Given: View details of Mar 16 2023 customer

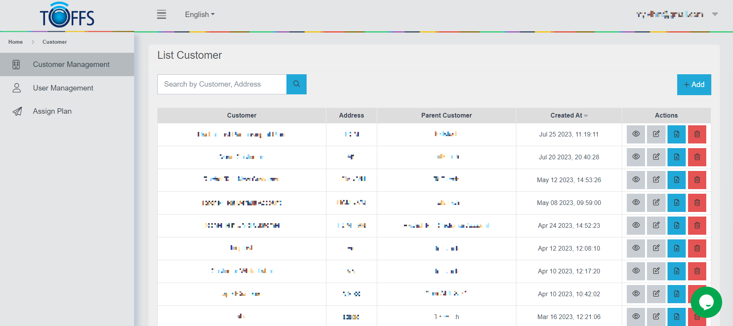Looking at the screenshot, I should (636, 317).
